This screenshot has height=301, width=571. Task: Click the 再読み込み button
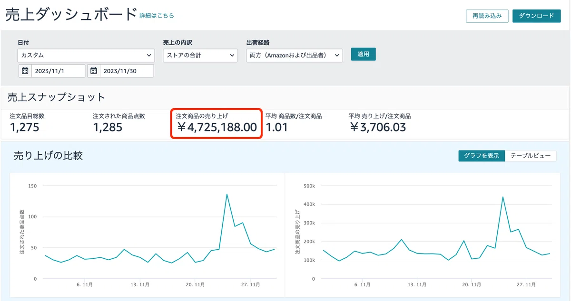[x=487, y=16]
